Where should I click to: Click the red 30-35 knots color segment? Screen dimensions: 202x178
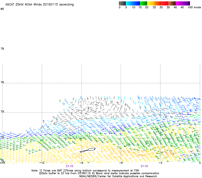pos(165,3)
